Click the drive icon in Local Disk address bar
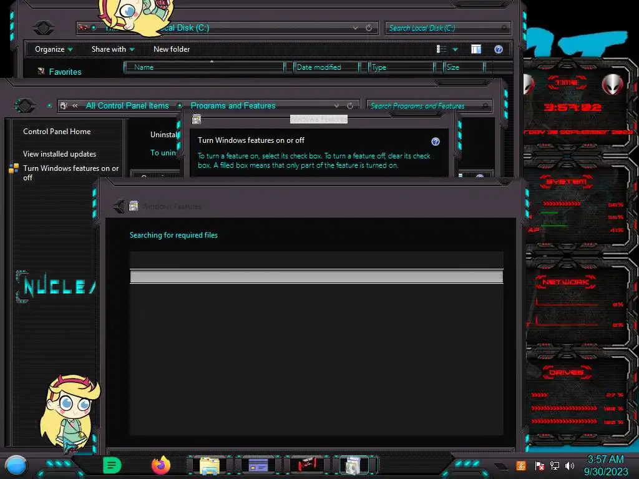 tap(83, 27)
